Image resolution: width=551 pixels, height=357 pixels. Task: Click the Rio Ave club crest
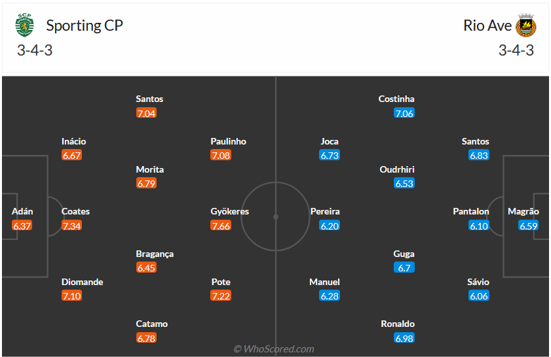525,25
